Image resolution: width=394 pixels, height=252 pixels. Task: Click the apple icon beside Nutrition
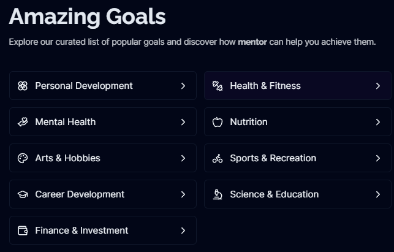click(218, 122)
